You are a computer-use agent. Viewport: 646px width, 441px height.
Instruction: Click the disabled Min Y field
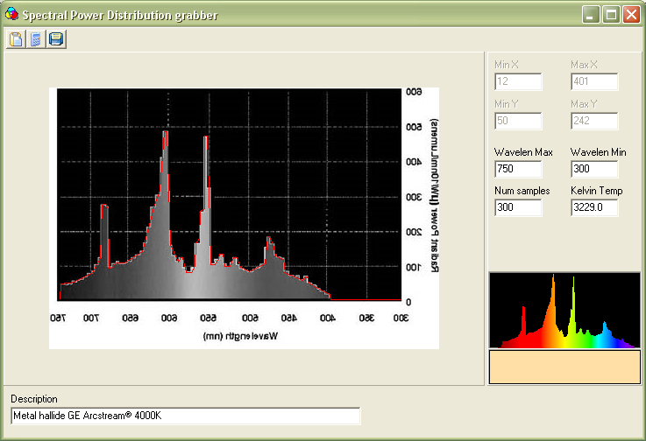tap(518, 121)
